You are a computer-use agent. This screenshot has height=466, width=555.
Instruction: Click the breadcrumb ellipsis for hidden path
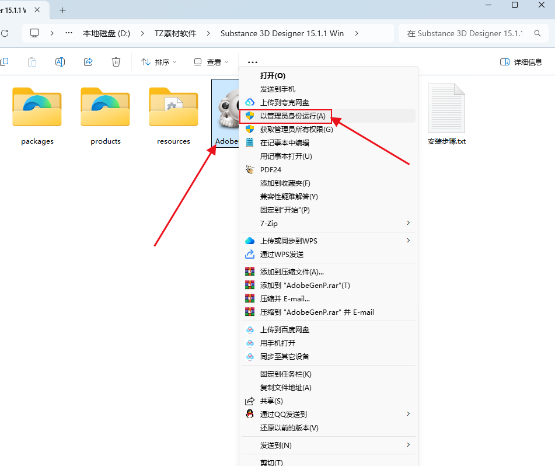pyautogui.click(x=69, y=33)
